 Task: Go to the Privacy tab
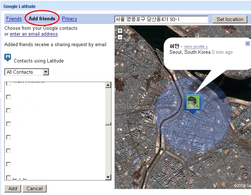pyautogui.click(x=70, y=19)
